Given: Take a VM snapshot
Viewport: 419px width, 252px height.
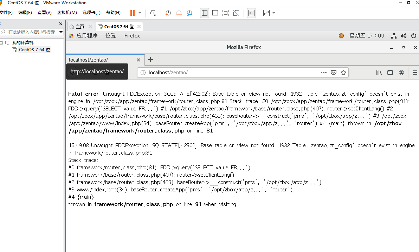Looking at the screenshot, I should click(168, 13).
